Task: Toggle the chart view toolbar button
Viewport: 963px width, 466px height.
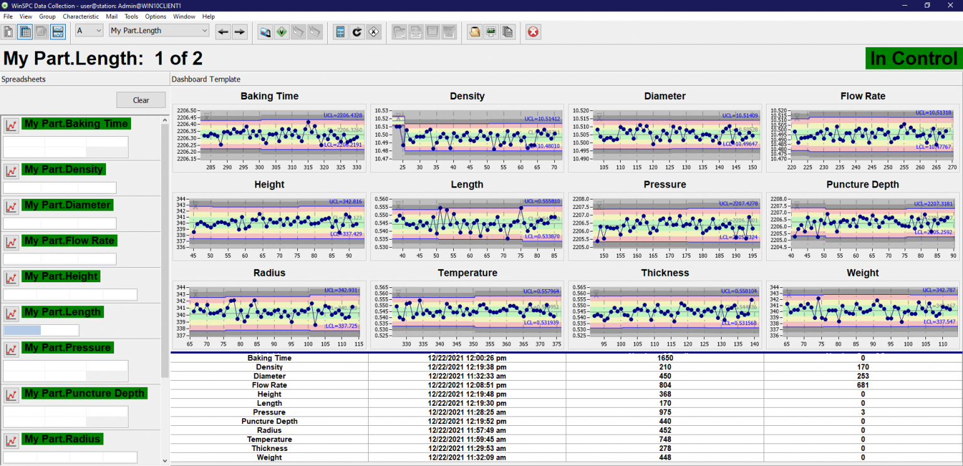Action: pyautogui.click(x=58, y=31)
